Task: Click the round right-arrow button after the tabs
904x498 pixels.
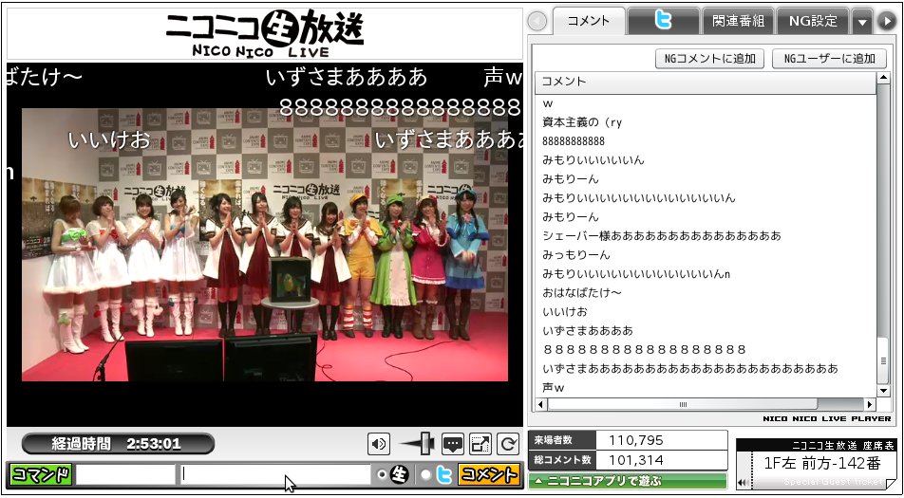Action: point(886,21)
